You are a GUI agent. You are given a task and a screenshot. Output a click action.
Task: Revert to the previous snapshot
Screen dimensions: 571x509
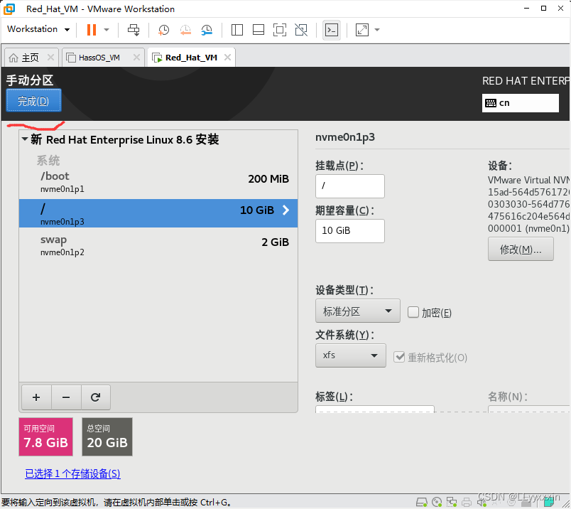point(185,30)
